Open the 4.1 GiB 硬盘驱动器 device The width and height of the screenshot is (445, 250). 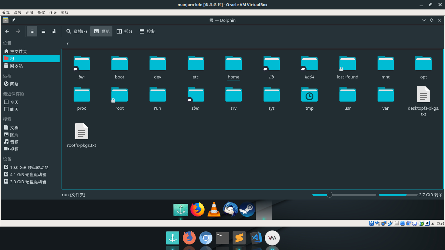tap(31, 174)
